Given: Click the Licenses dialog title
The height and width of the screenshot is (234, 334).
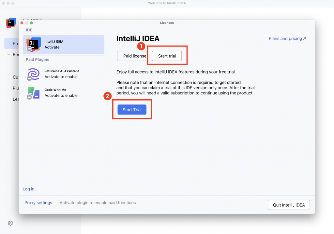Looking at the screenshot, I should [x=167, y=23].
